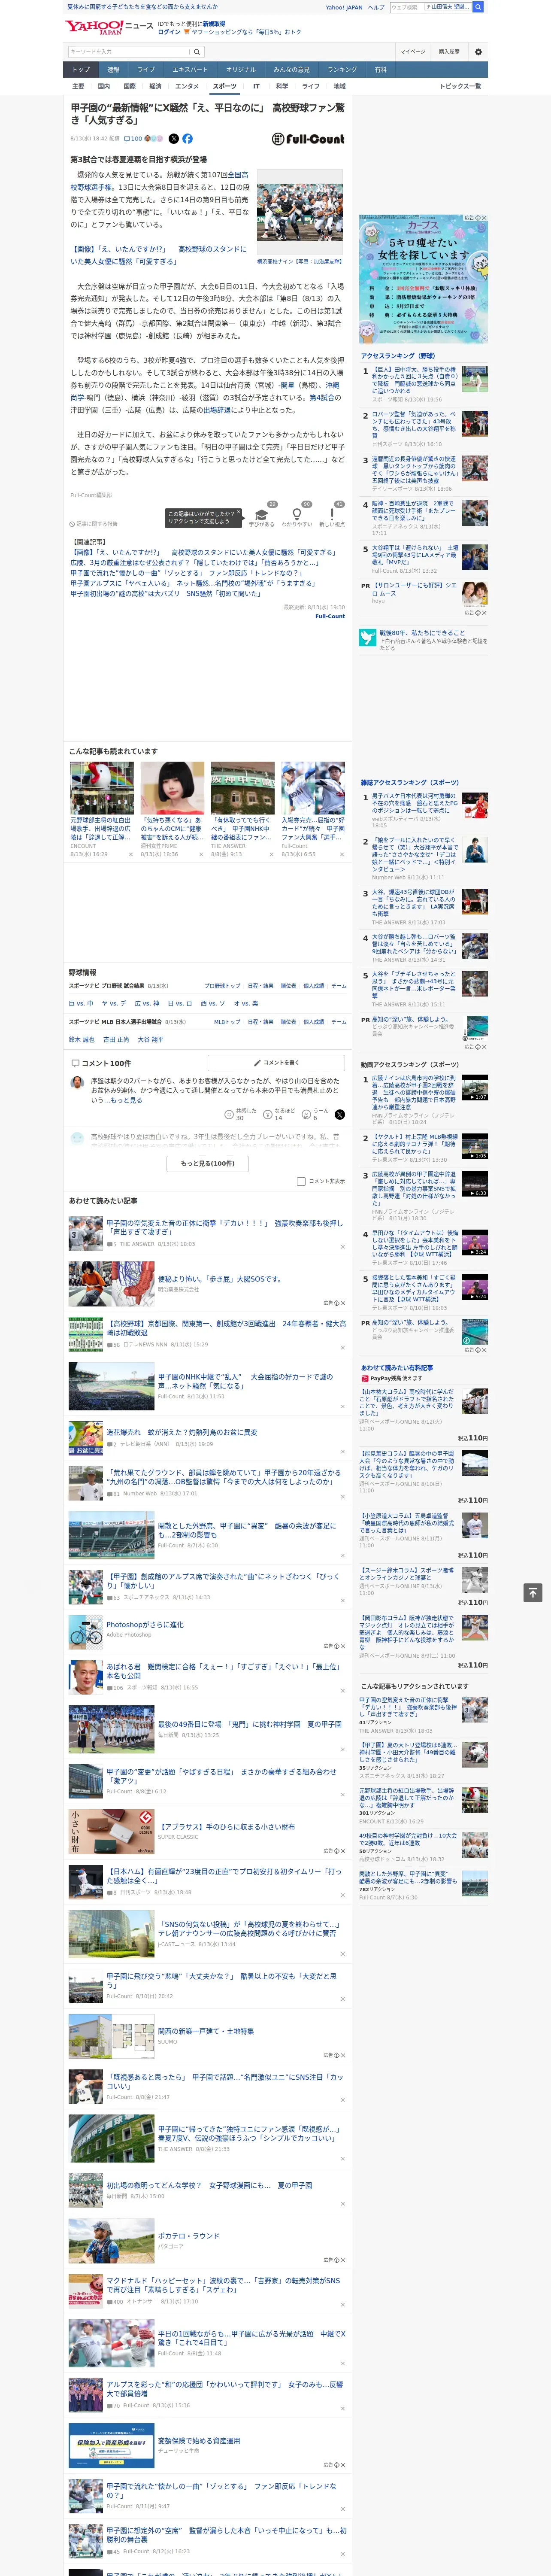
Task: Select the 経済 category
Action: point(155,86)
